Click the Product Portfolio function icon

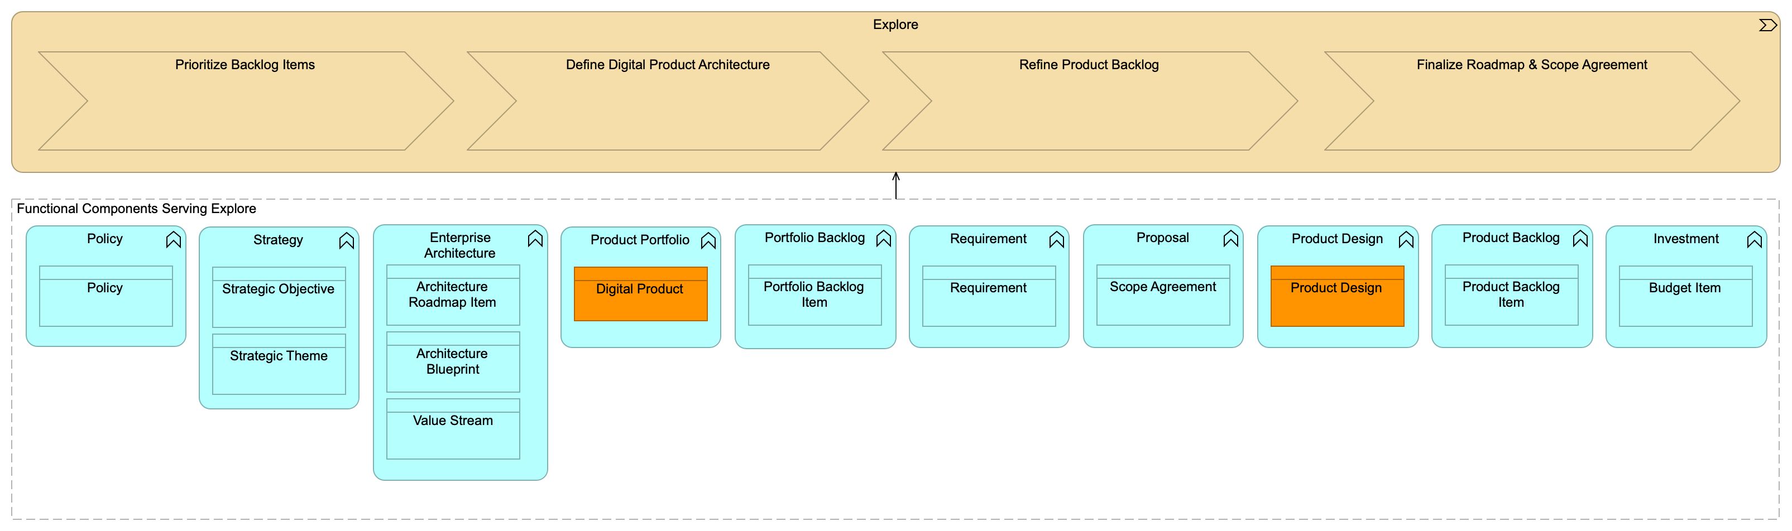708,241
